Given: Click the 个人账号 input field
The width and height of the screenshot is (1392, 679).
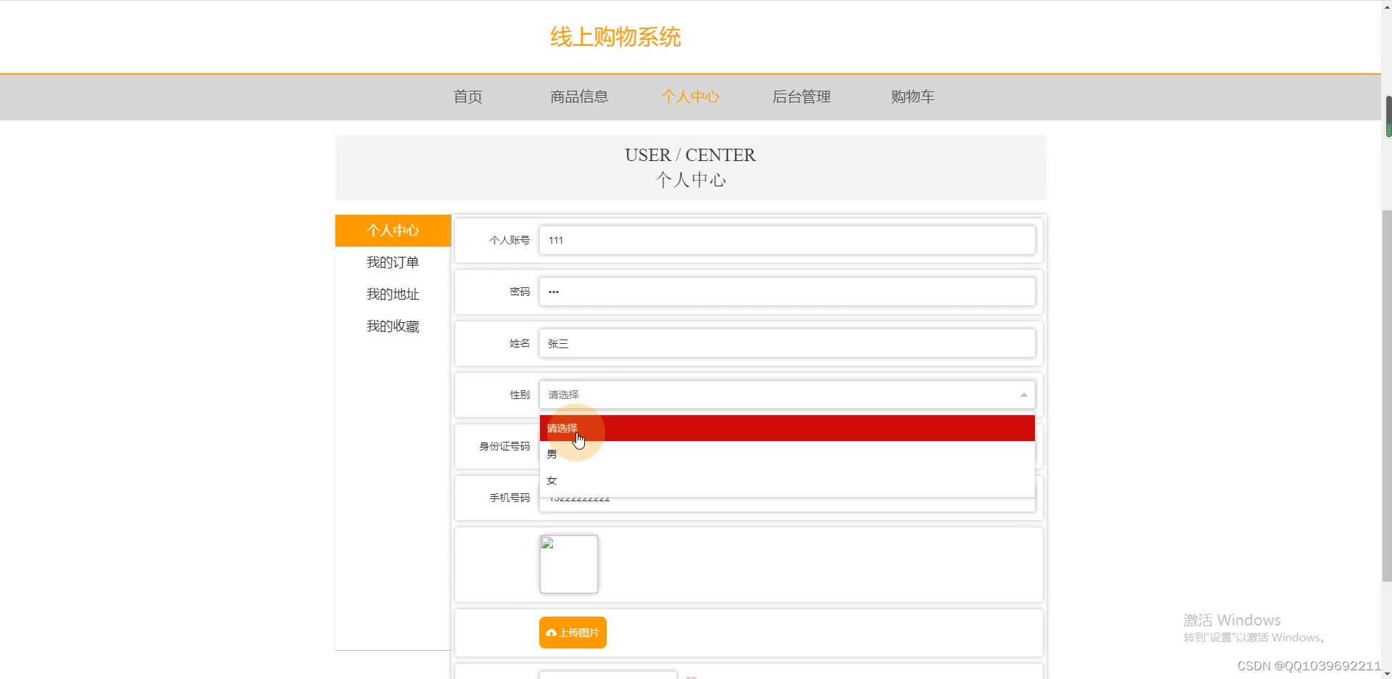Looking at the screenshot, I should 787,240.
